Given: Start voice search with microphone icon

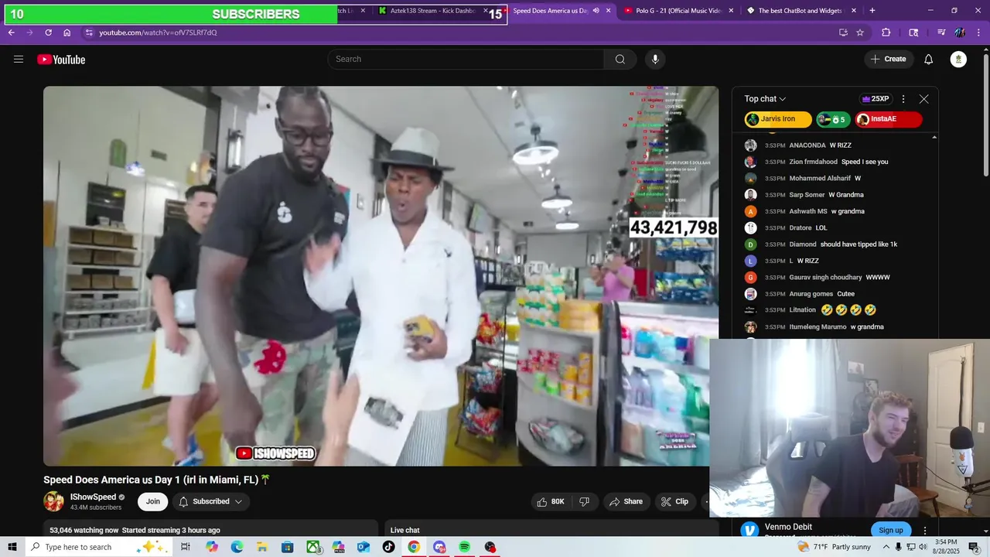Looking at the screenshot, I should tap(655, 60).
